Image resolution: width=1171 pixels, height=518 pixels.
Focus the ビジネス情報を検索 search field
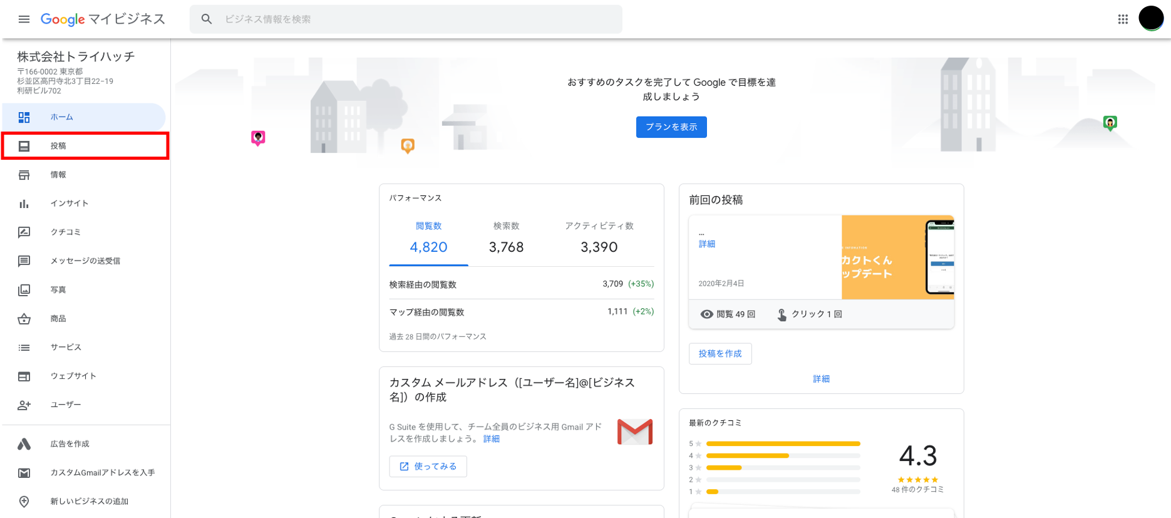[406, 19]
